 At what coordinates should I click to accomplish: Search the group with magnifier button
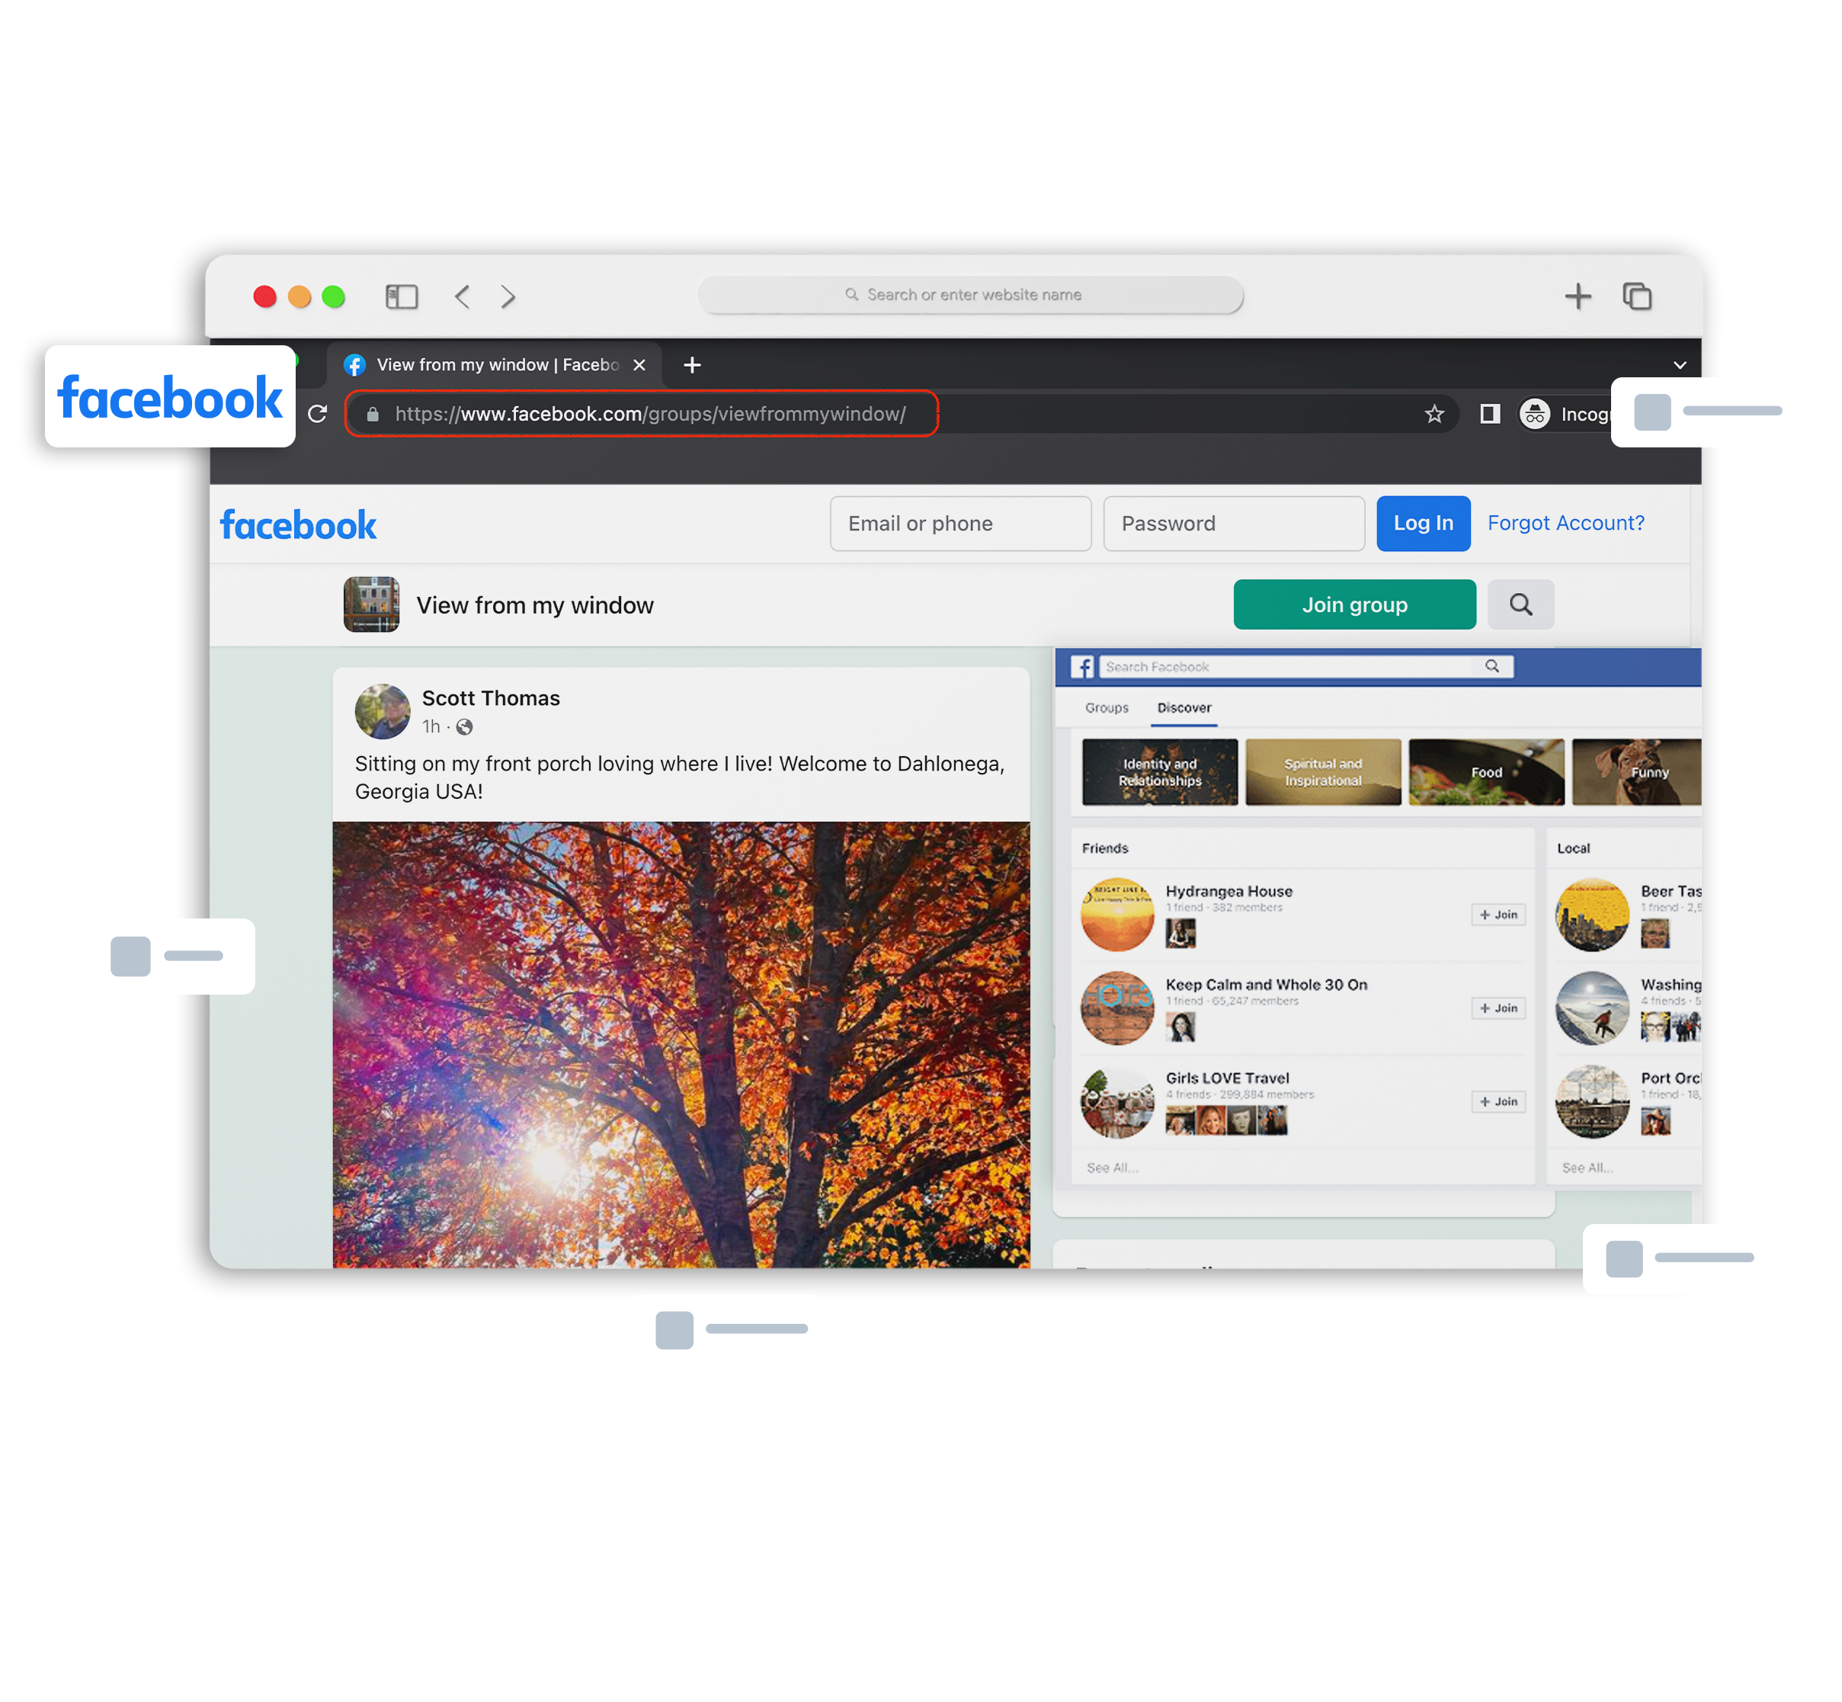tap(1520, 605)
